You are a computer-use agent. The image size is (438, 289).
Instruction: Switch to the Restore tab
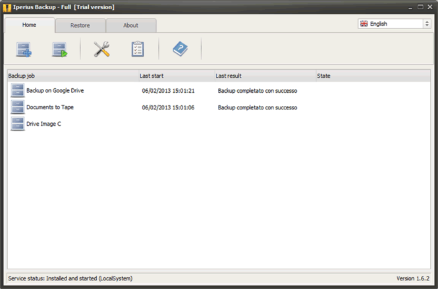[x=80, y=26]
